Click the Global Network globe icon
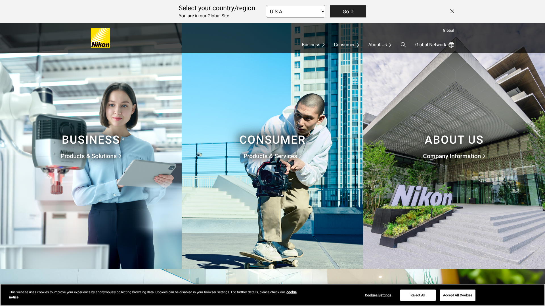 [x=451, y=45]
